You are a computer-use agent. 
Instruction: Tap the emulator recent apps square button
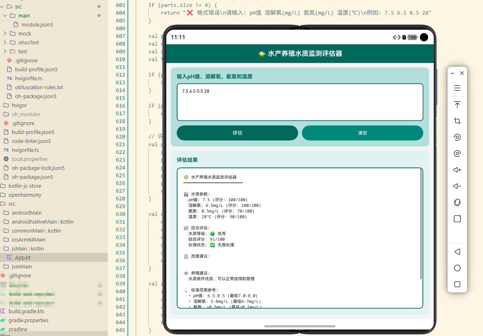click(457, 284)
